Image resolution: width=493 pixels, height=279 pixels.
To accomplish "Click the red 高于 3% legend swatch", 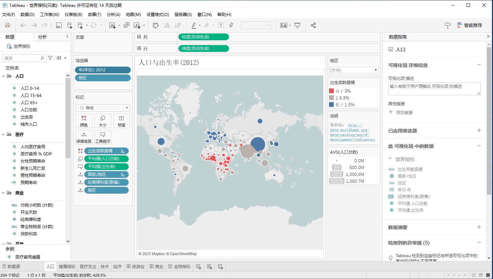I will click(331, 91).
